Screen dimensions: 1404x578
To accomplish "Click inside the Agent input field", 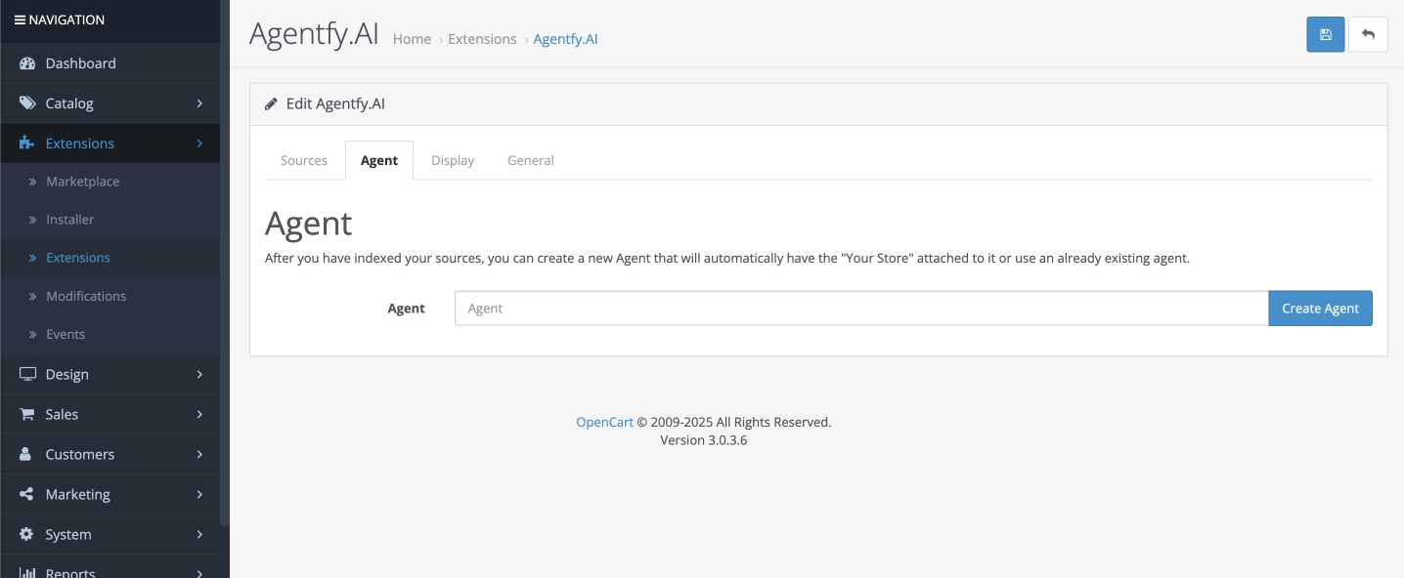I will pos(860,308).
